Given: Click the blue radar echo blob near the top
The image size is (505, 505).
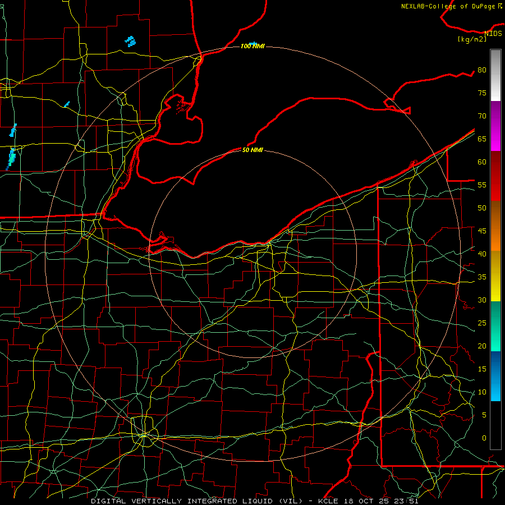Looking at the screenshot, I should 130,42.
